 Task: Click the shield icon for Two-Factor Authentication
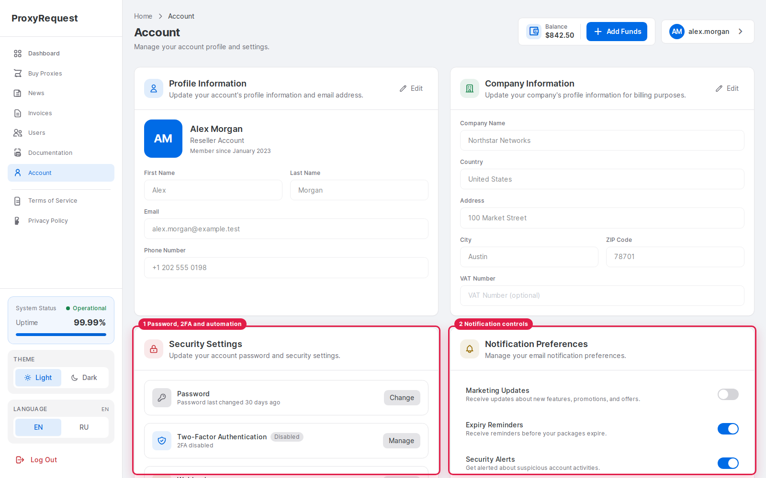click(162, 441)
